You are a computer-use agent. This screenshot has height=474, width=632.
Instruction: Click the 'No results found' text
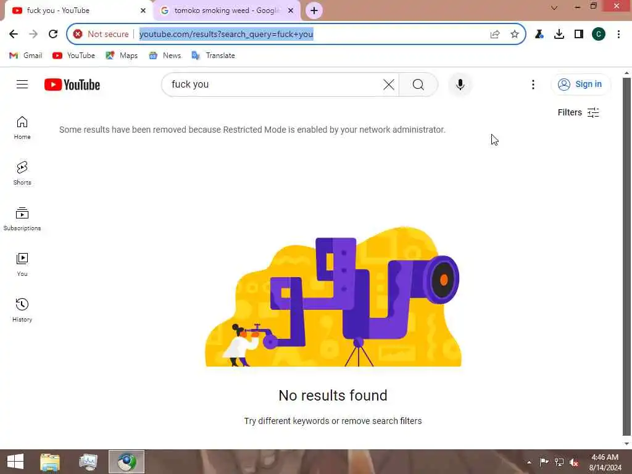(333, 396)
